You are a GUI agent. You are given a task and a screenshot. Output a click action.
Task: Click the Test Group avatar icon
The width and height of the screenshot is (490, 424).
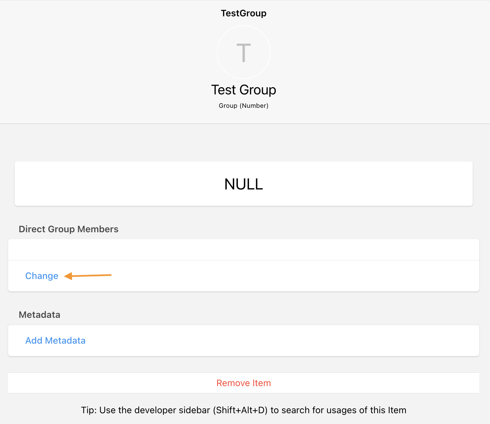coord(244,52)
